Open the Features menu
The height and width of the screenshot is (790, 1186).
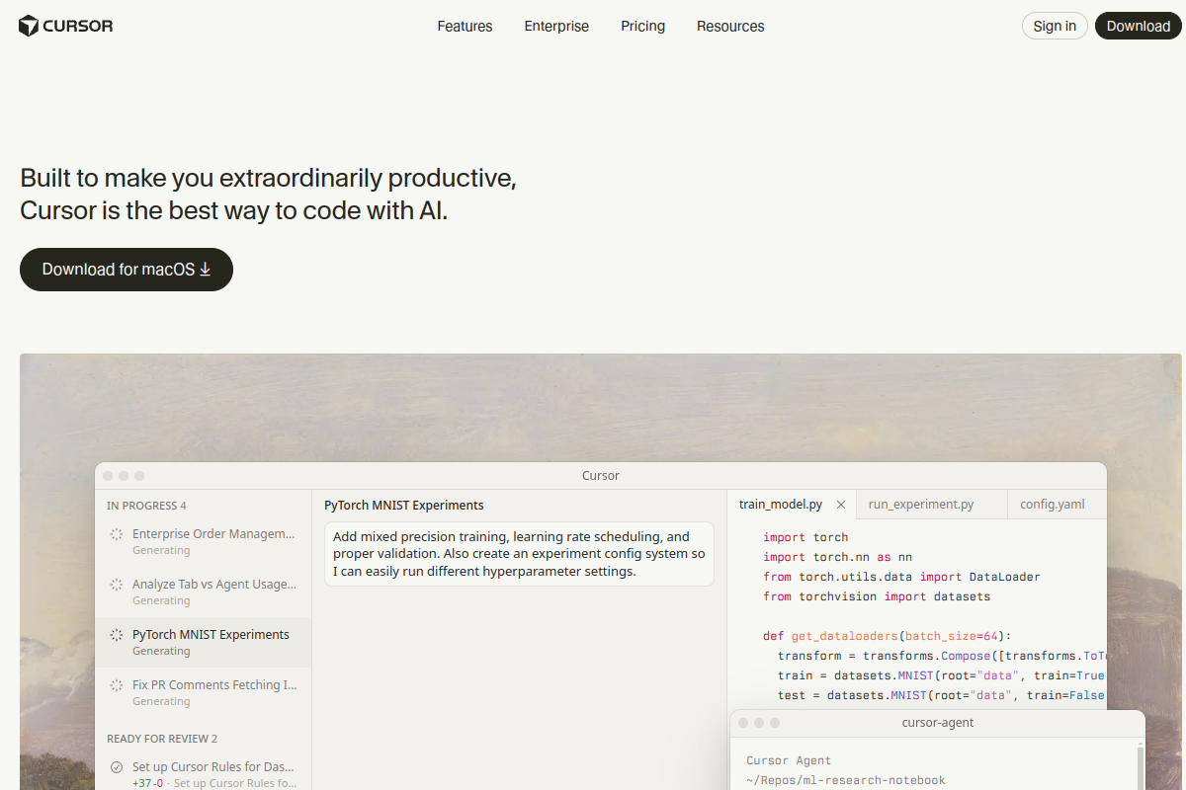[465, 27]
